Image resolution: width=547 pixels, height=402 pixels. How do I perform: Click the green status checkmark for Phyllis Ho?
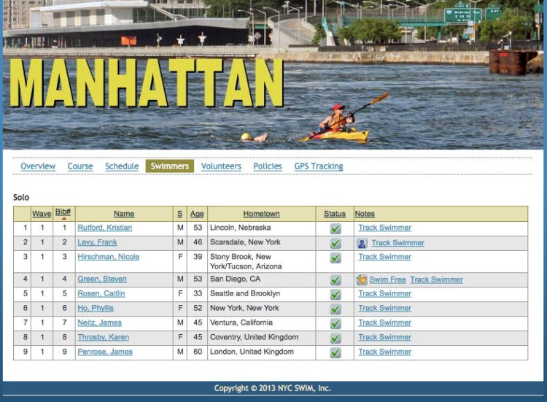[335, 309]
